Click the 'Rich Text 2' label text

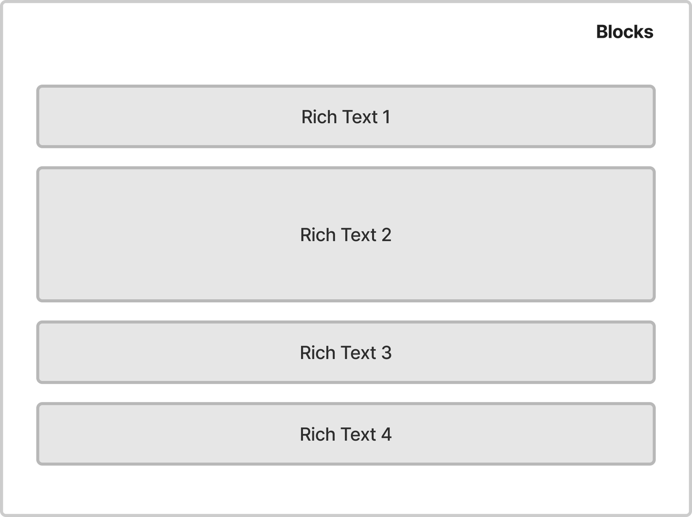346,235
